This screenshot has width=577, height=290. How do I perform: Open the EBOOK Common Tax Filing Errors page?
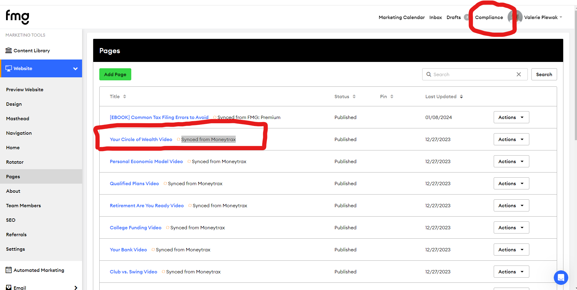coord(159,117)
